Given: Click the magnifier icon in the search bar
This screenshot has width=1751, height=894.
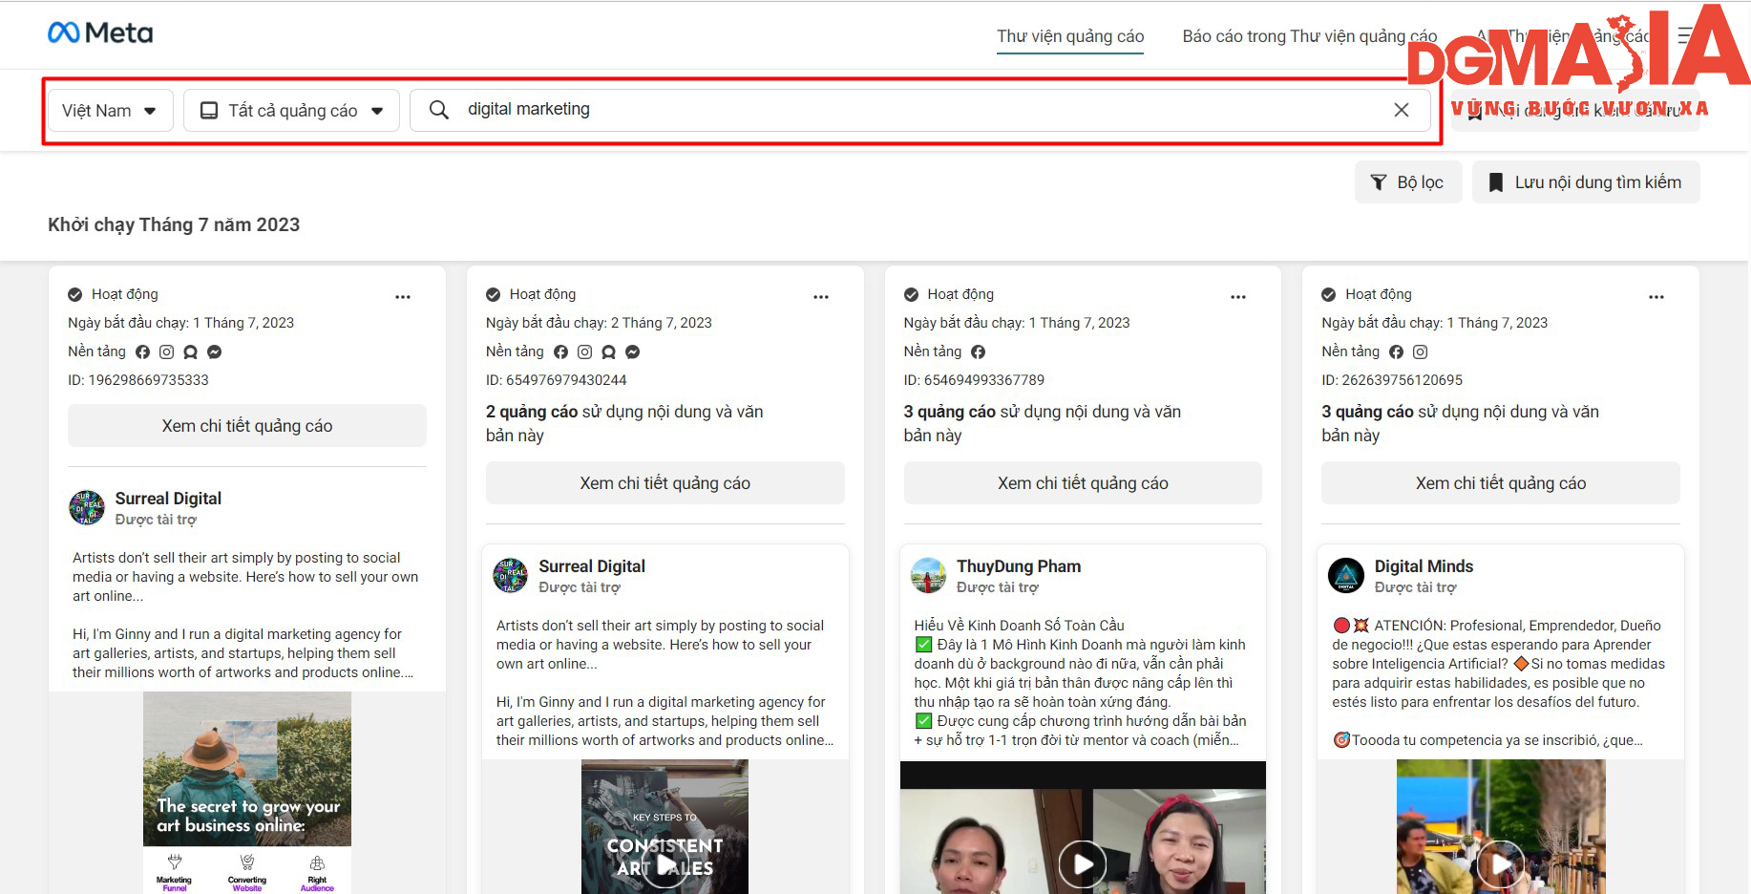Looking at the screenshot, I should pyautogui.click(x=439, y=110).
